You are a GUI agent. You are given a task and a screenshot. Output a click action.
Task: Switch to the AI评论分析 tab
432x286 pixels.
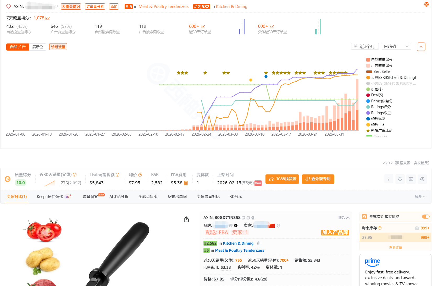pos(119,197)
